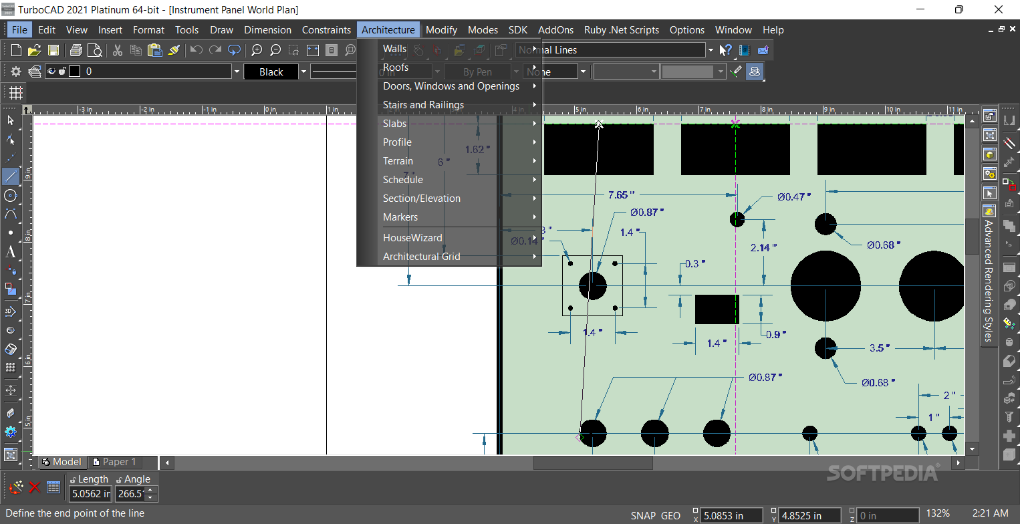
Task: Click the black layer color swatch
Action: [x=74, y=72]
